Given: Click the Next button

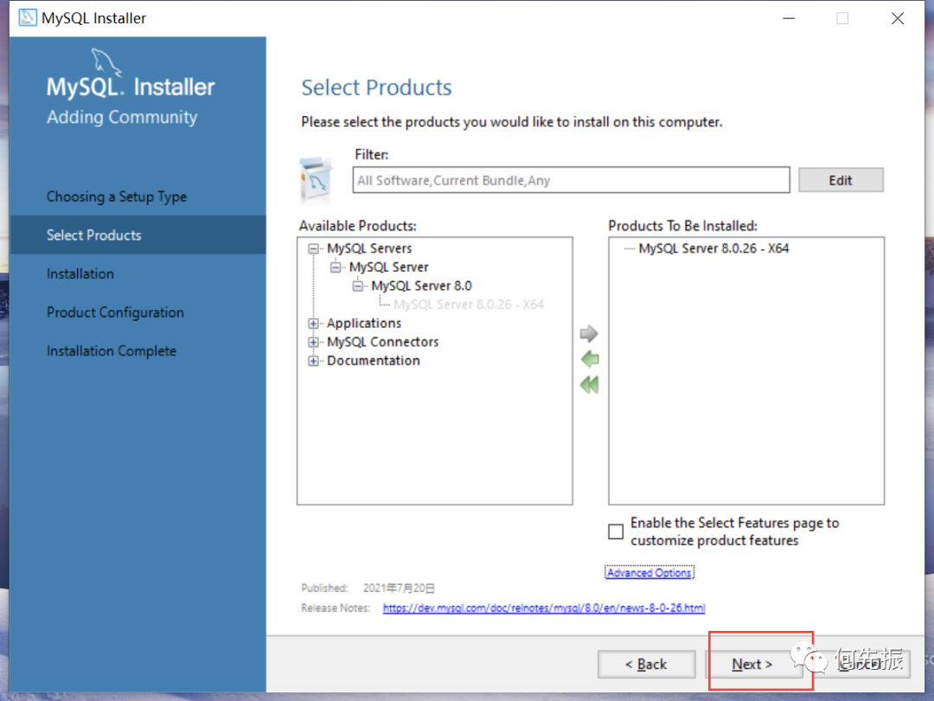Looking at the screenshot, I should 753,664.
